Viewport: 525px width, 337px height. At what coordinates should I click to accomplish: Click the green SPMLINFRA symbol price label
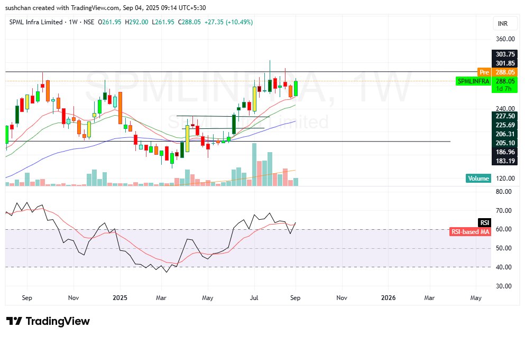point(473,81)
